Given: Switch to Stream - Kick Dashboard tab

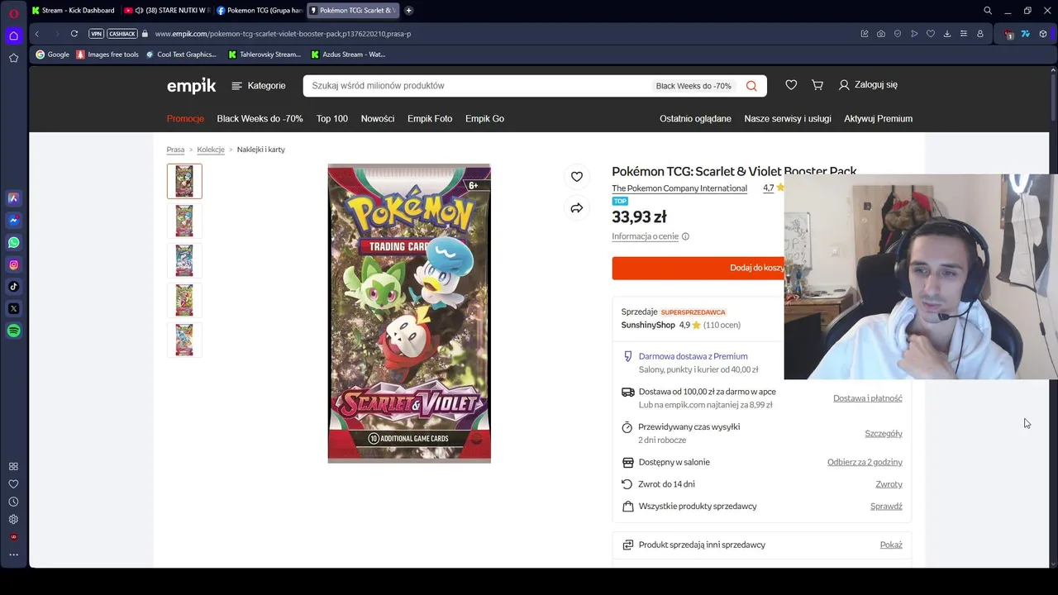Looking at the screenshot, I should (x=74, y=11).
